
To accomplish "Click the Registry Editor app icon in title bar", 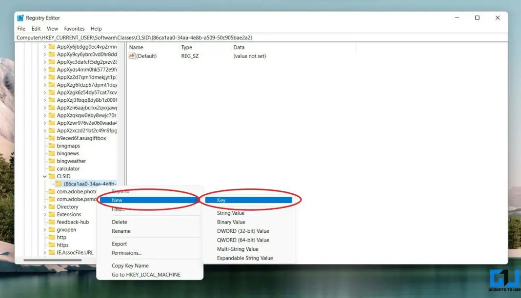I will point(20,18).
